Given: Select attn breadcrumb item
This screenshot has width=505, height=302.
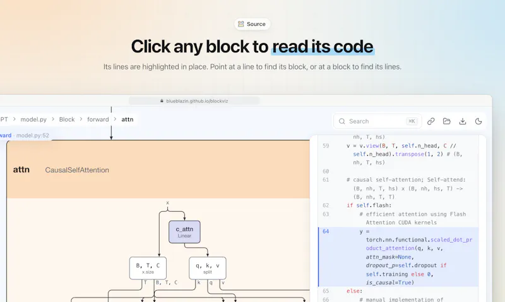Looking at the screenshot, I should 128,119.
